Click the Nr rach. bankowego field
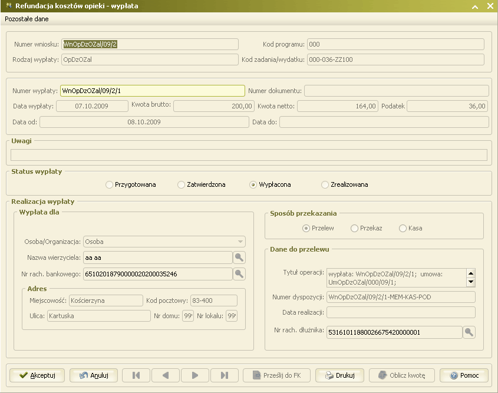 157,273
